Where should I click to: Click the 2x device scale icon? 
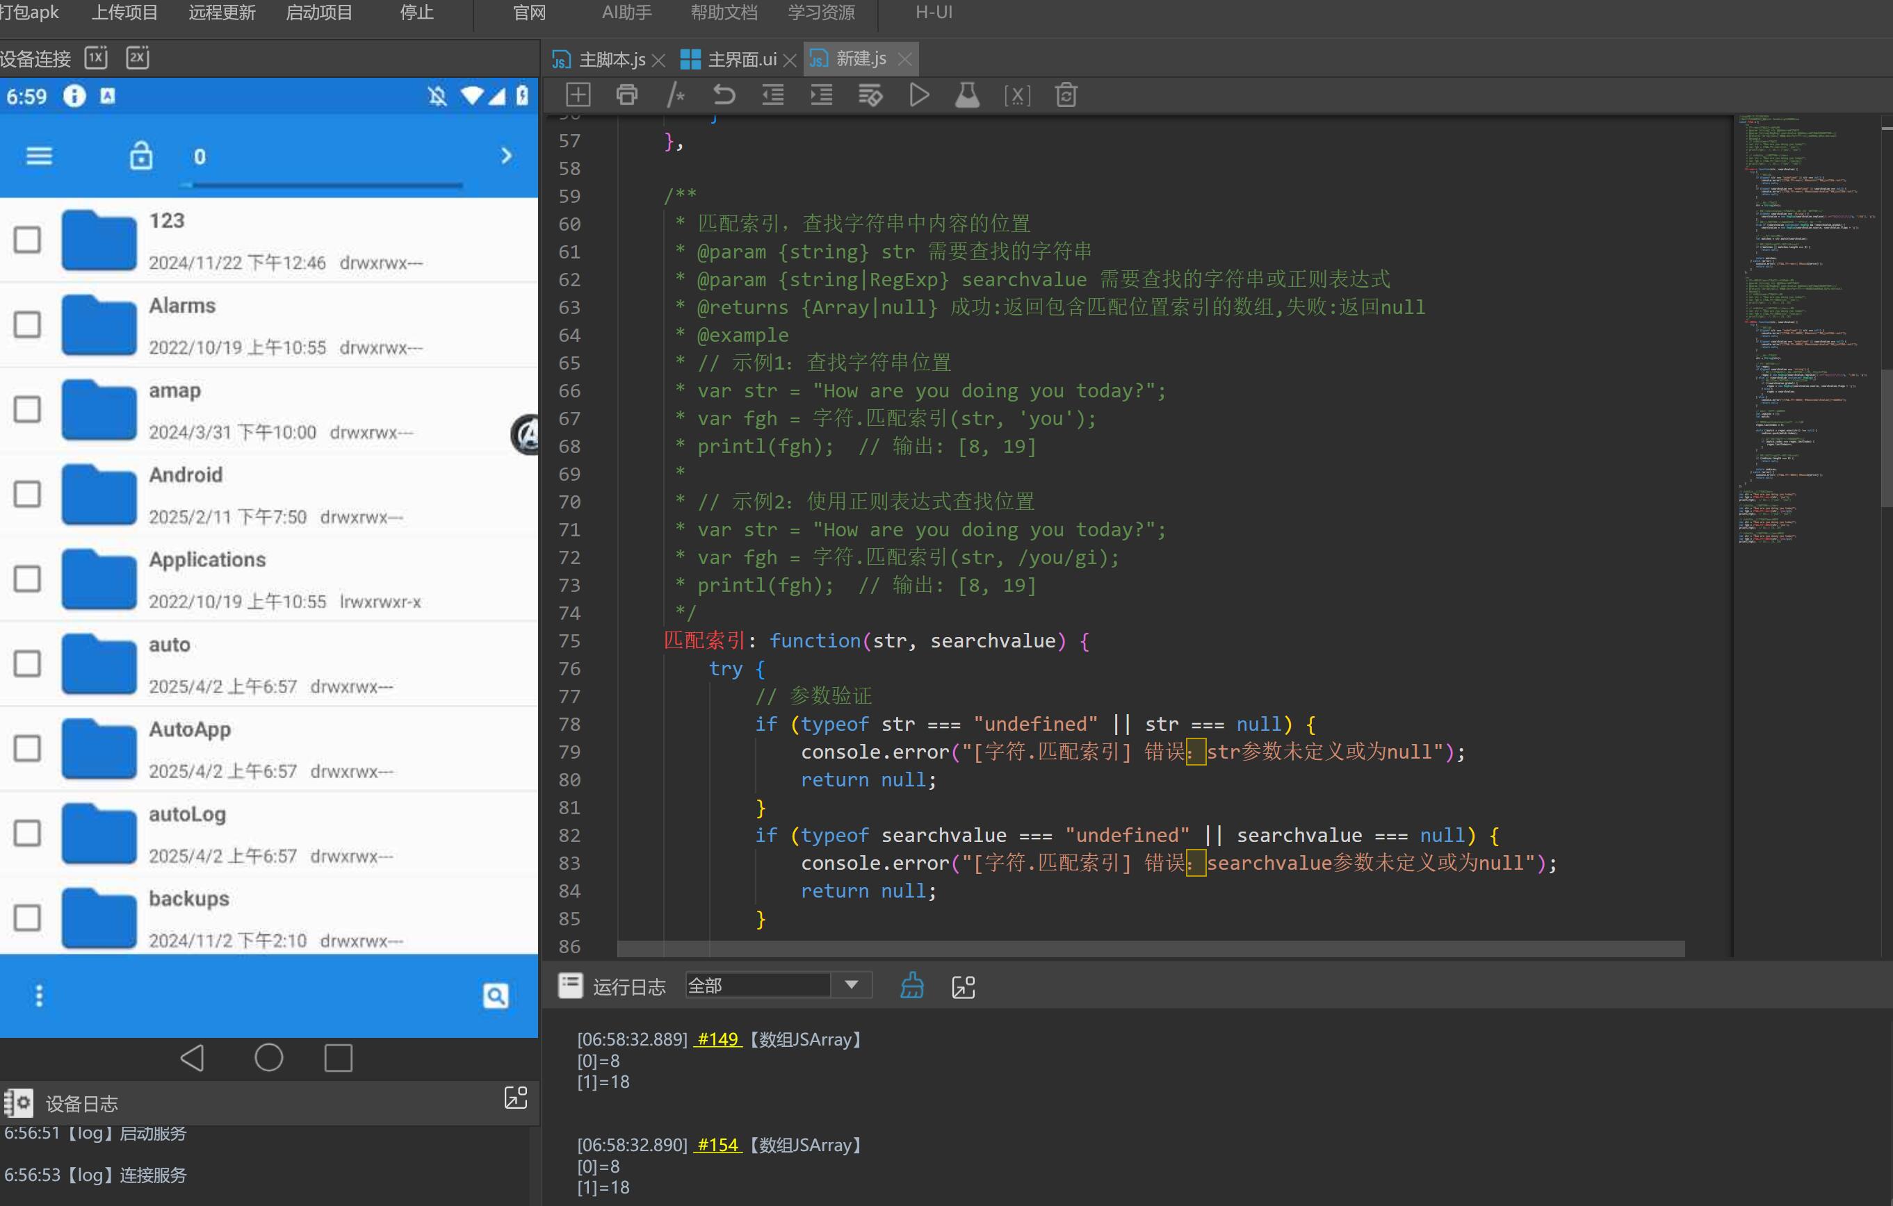(138, 58)
